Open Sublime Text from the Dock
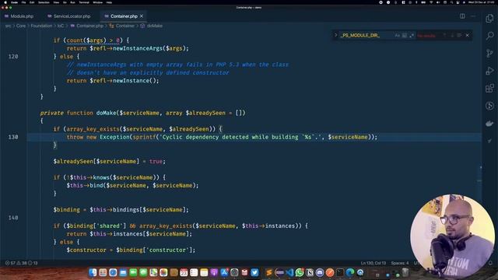This screenshot has width=498, height=280. pos(268,272)
